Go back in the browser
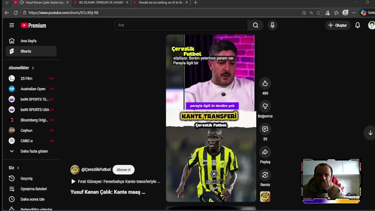This screenshot has height=211, width=375. [x=7, y=13]
